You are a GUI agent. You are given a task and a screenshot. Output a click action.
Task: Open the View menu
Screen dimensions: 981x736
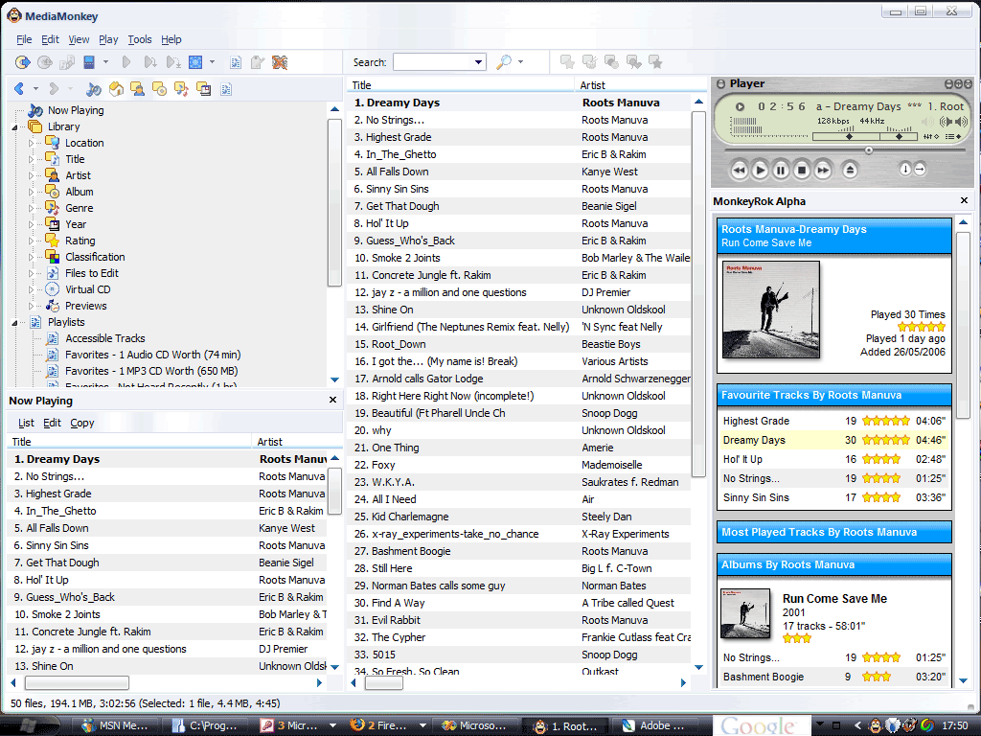point(79,39)
